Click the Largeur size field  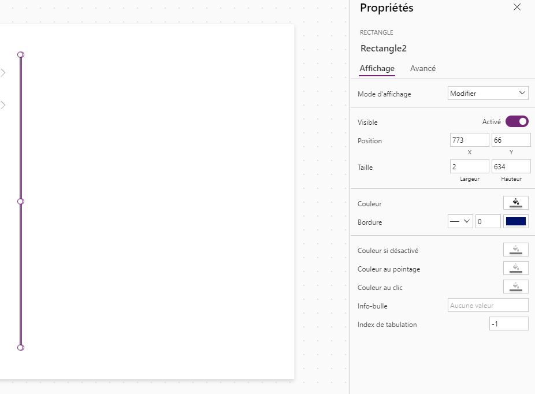coord(470,166)
